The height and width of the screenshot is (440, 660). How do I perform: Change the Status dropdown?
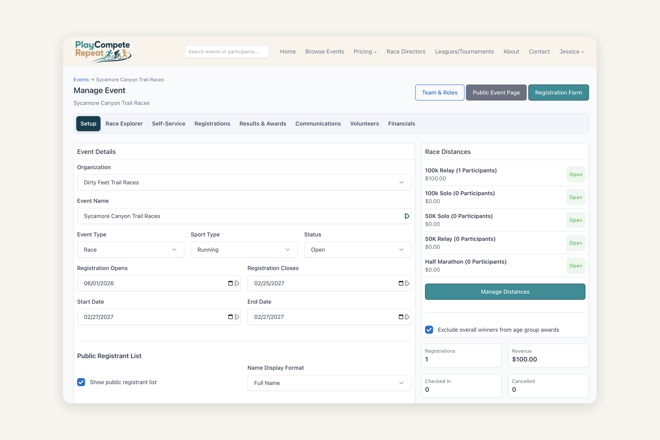pos(357,250)
